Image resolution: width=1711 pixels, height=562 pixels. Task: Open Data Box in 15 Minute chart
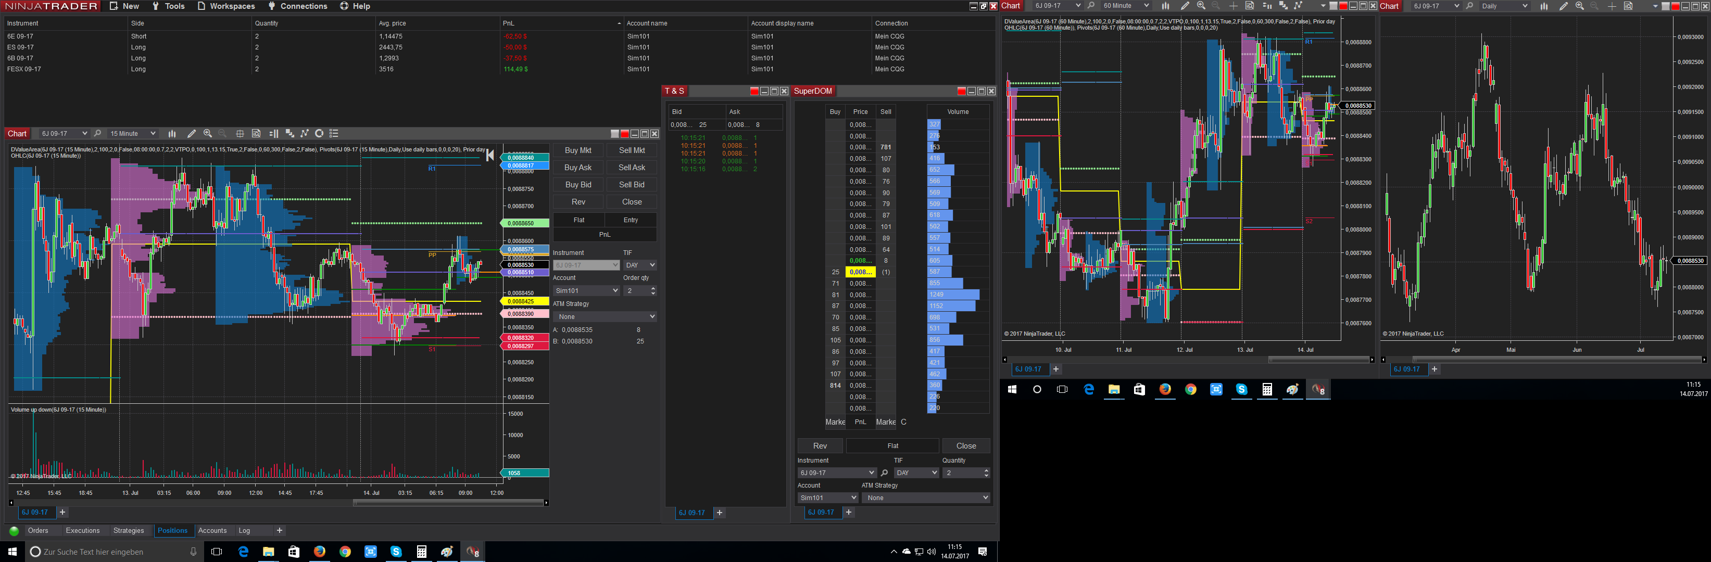(256, 133)
